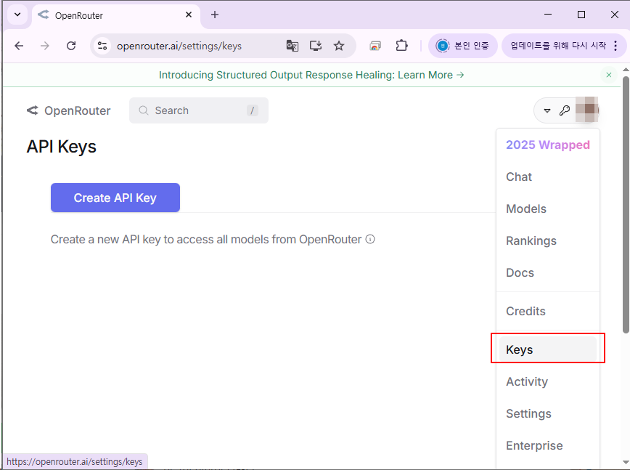Open site information icon in address bar
The image size is (630, 470).
[102, 46]
